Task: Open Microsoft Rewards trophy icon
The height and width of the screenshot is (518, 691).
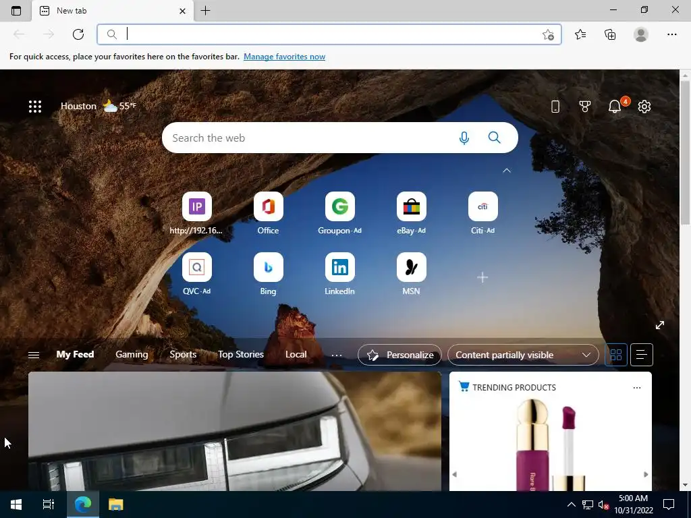Action: click(585, 106)
